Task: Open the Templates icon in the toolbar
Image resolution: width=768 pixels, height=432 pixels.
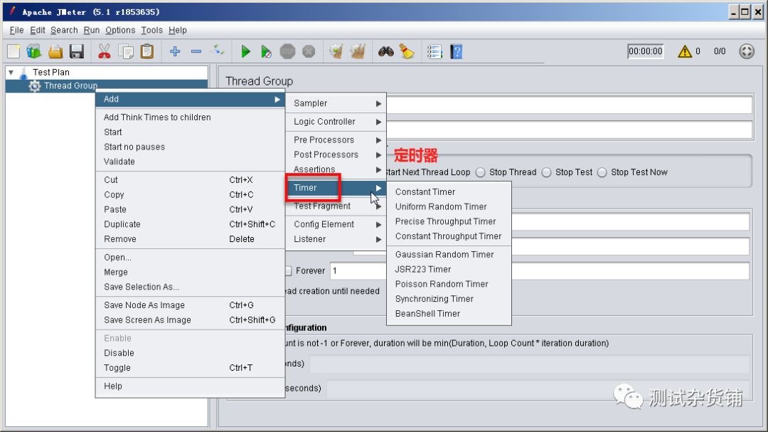Action: coord(34,51)
